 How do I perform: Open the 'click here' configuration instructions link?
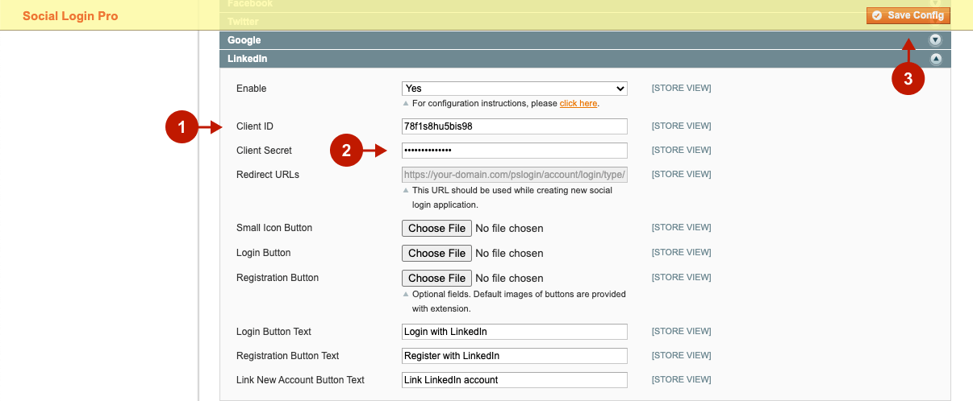click(578, 103)
